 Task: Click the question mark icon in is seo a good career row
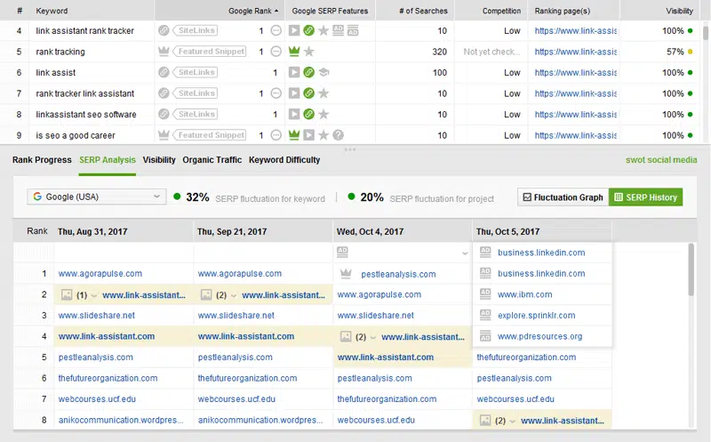[338, 135]
